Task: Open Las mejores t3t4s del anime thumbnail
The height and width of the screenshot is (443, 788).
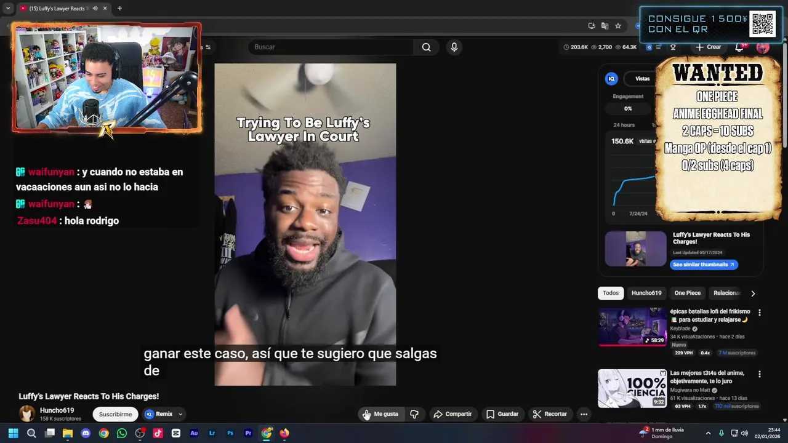Action: click(632, 388)
